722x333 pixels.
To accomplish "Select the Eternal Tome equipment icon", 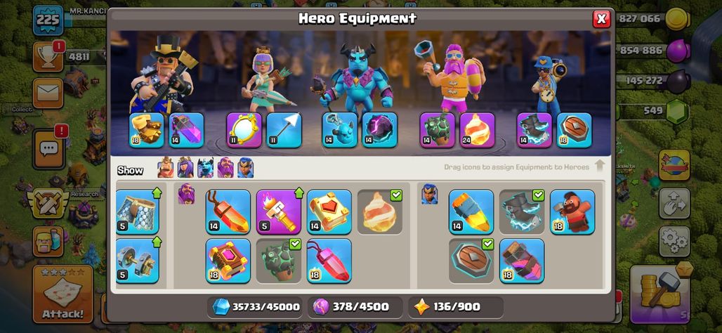I will click(329, 212).
